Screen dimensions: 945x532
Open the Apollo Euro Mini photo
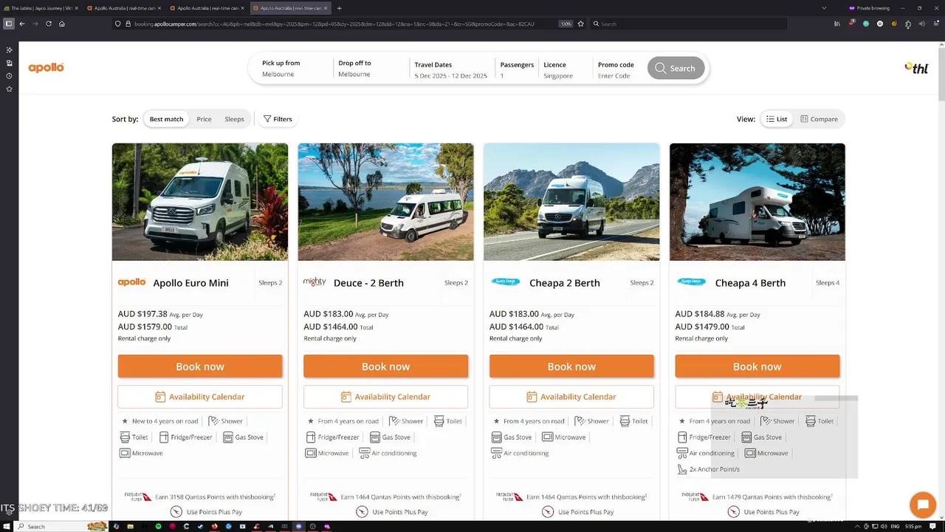pos(200,202)
